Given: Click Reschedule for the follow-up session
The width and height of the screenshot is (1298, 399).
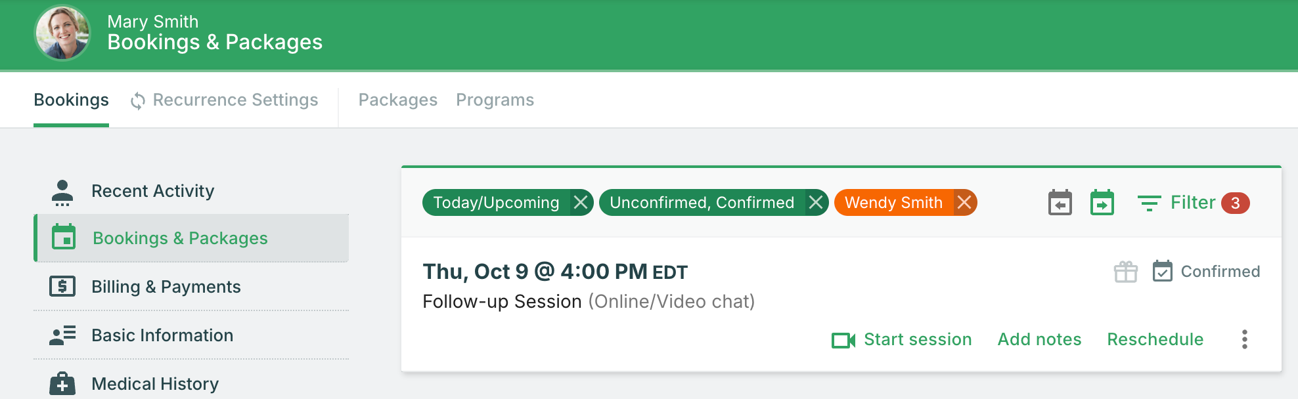Looking at the screenshot, I should 1155,340.
